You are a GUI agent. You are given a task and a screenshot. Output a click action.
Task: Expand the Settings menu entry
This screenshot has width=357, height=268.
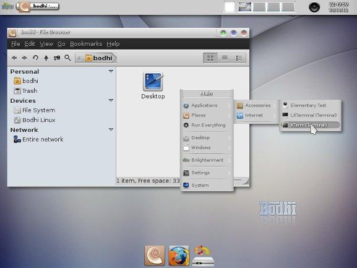pyautogui.click(x=207, y=173)
